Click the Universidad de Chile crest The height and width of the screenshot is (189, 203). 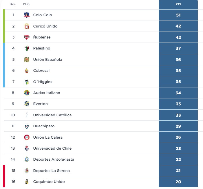[x=27, y=148]
